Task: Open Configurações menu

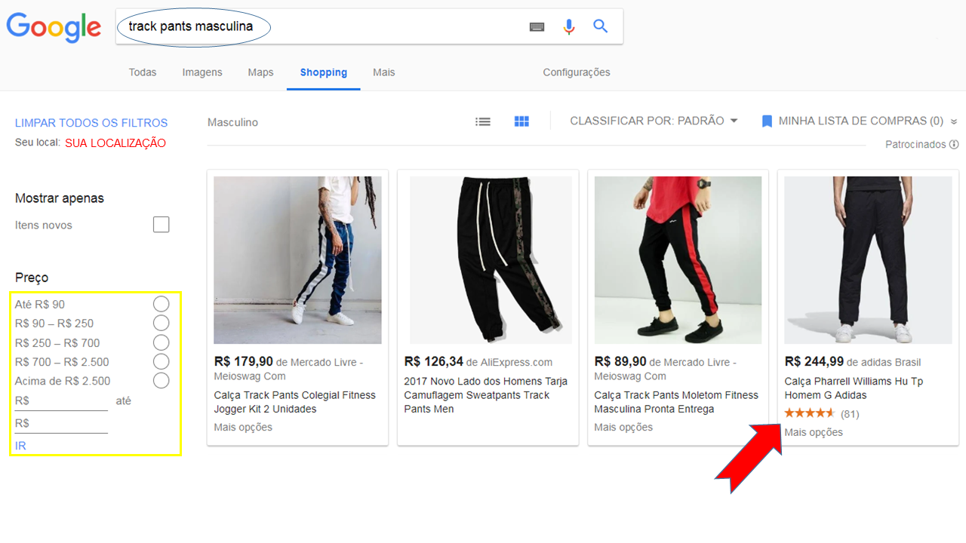Action: pyautogui.click(x=577, y=72)
